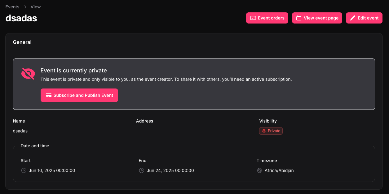
Task: Click the globe icon next to Africa/Abidjan
Action: point(260,170)
